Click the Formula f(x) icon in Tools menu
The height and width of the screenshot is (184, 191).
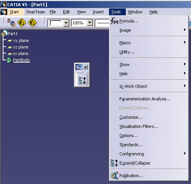pos(114,21)
